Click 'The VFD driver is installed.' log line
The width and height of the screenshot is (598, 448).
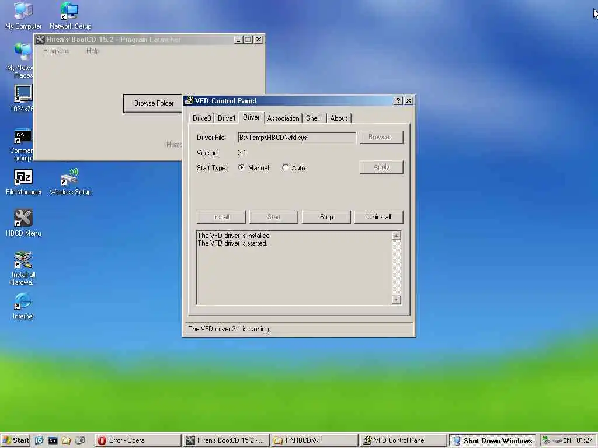click(x=234, y=236)
